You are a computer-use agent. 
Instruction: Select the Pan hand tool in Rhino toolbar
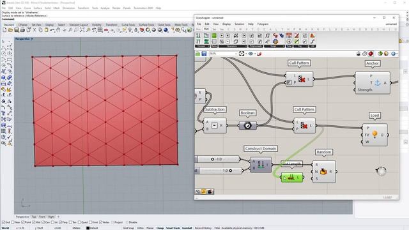point(58,30)
